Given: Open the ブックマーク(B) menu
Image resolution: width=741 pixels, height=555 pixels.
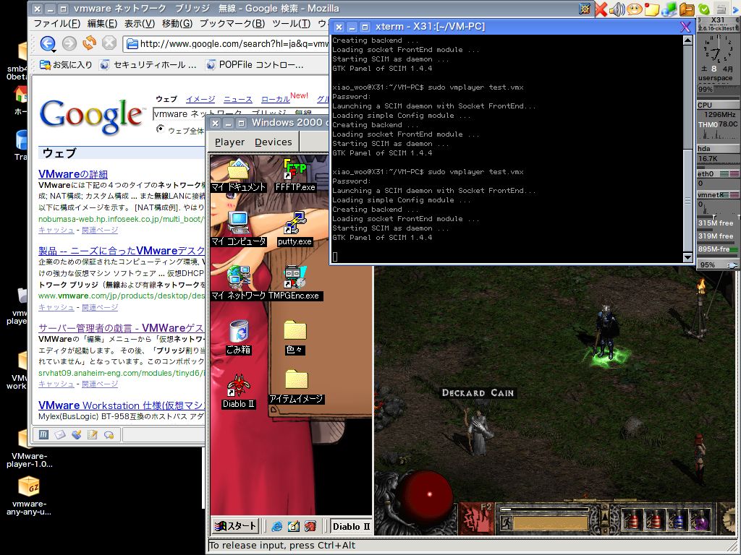Looking at the screenshot, I should (x=232, y=23).
